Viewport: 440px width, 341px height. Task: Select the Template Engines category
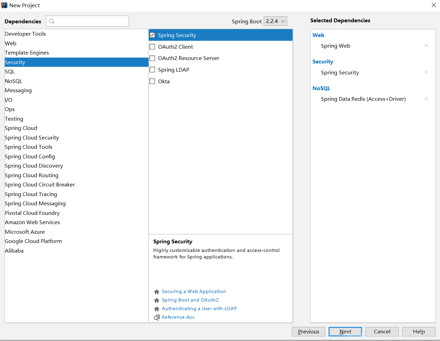[76, 52]
